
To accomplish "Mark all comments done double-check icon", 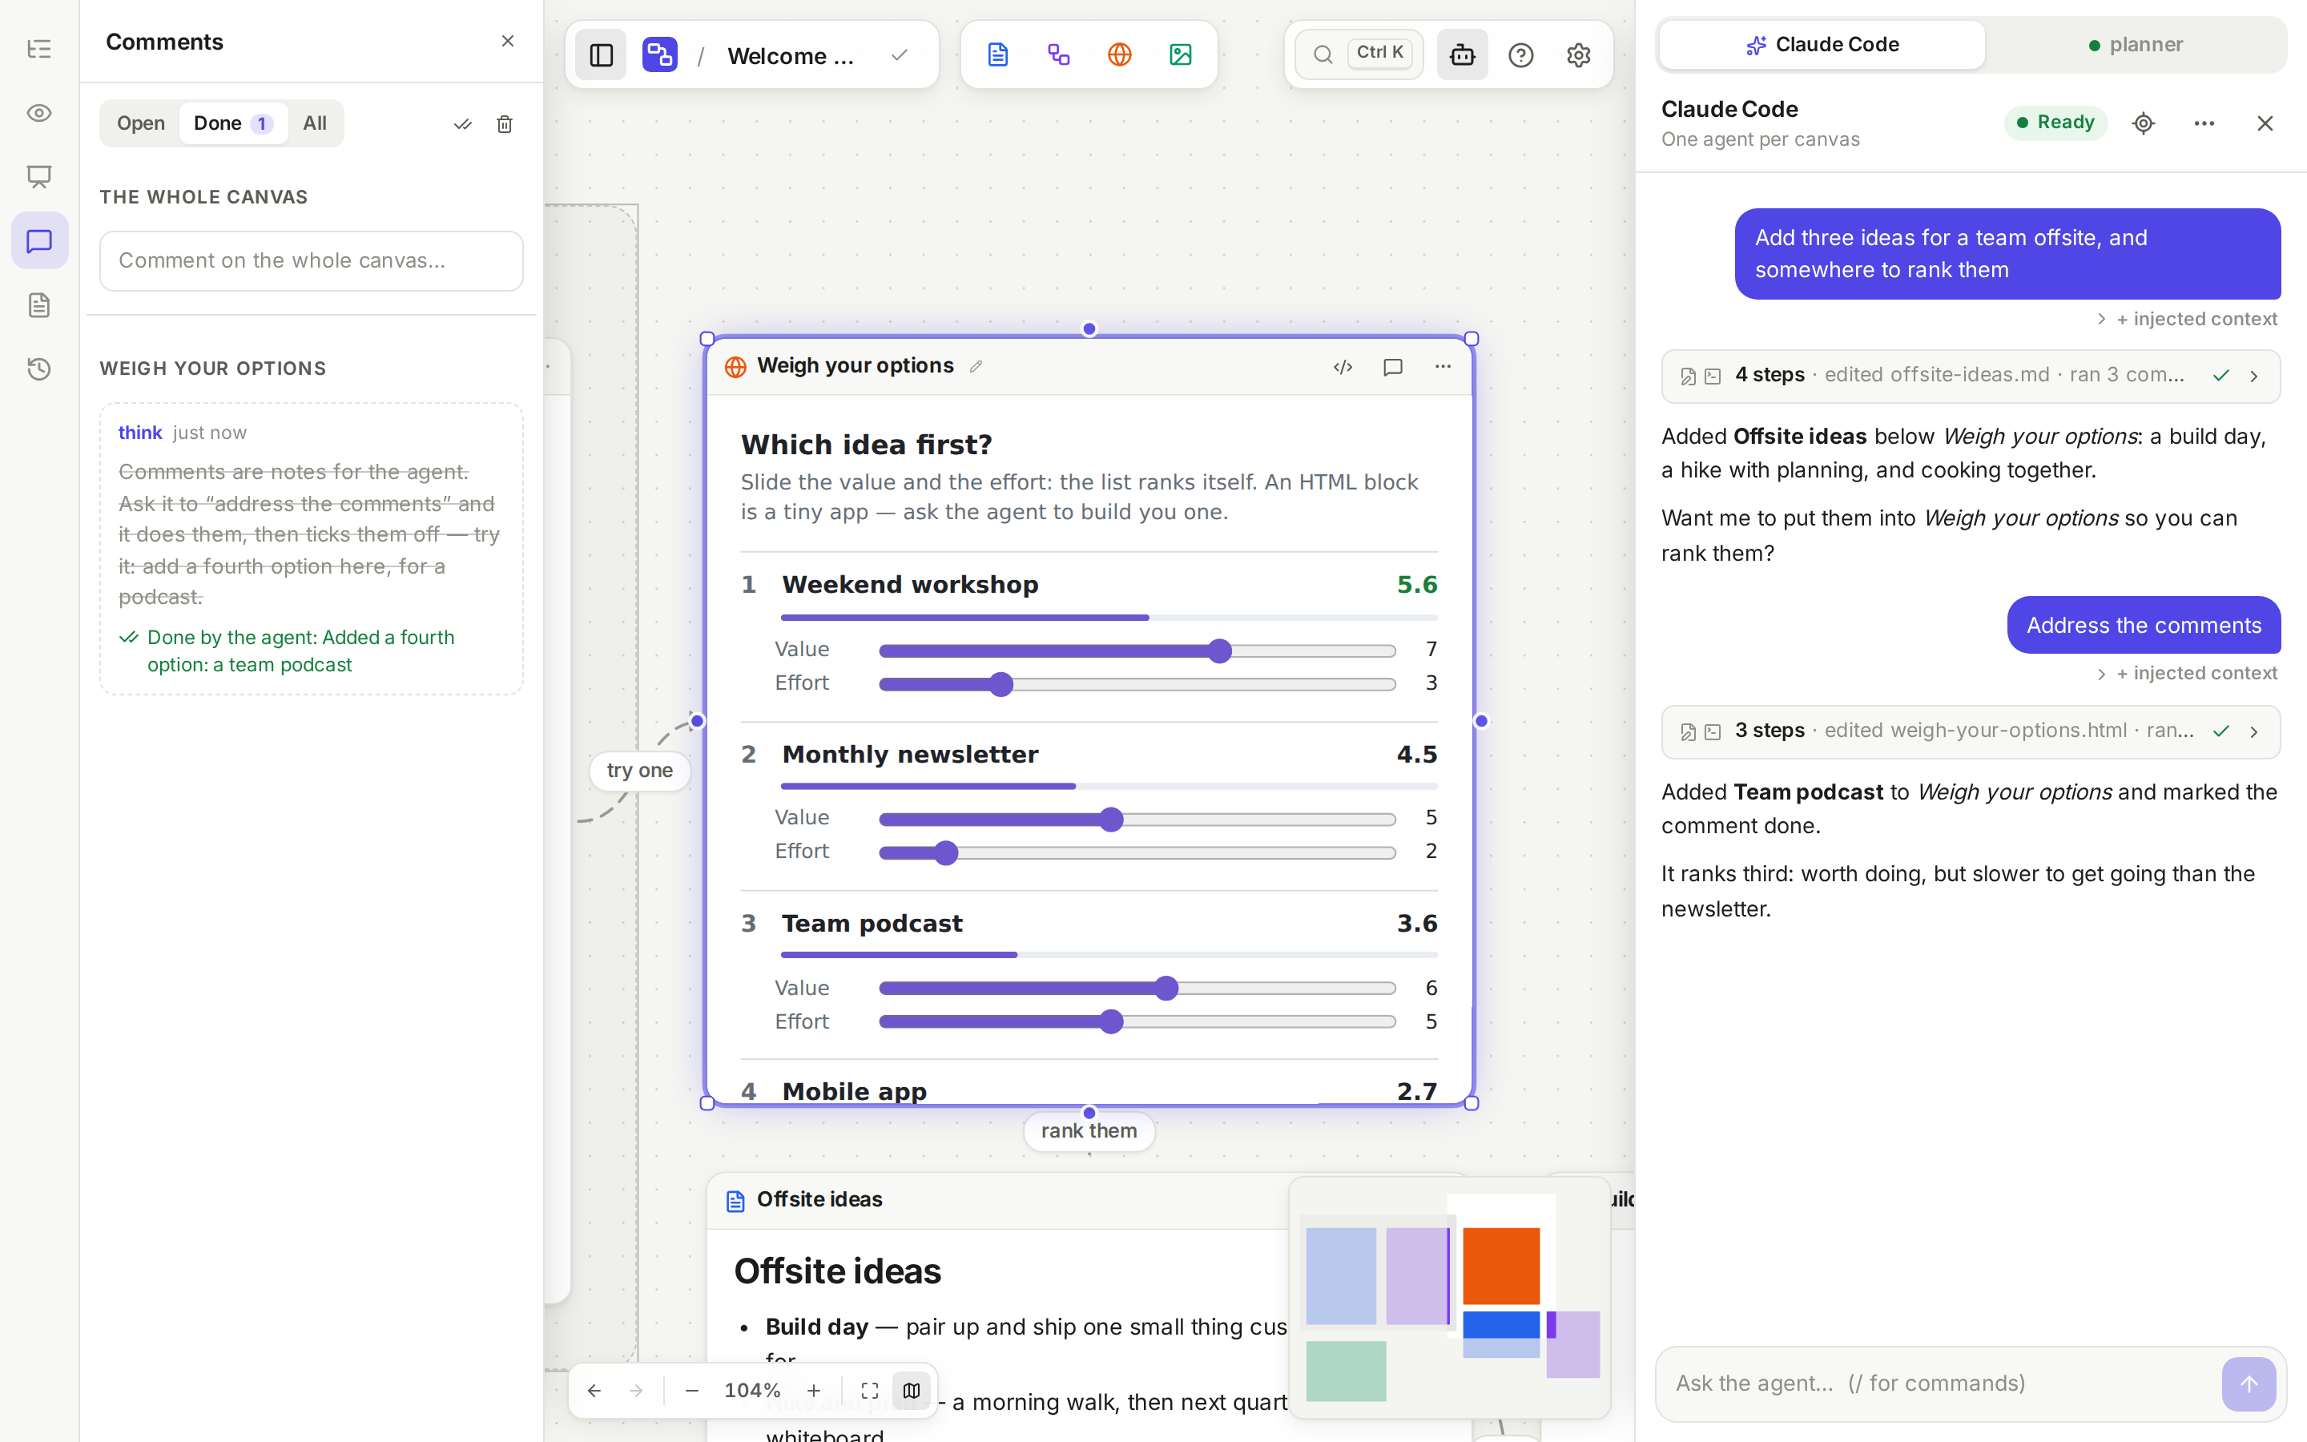I will pyautogui.click(x=462, y=124).
